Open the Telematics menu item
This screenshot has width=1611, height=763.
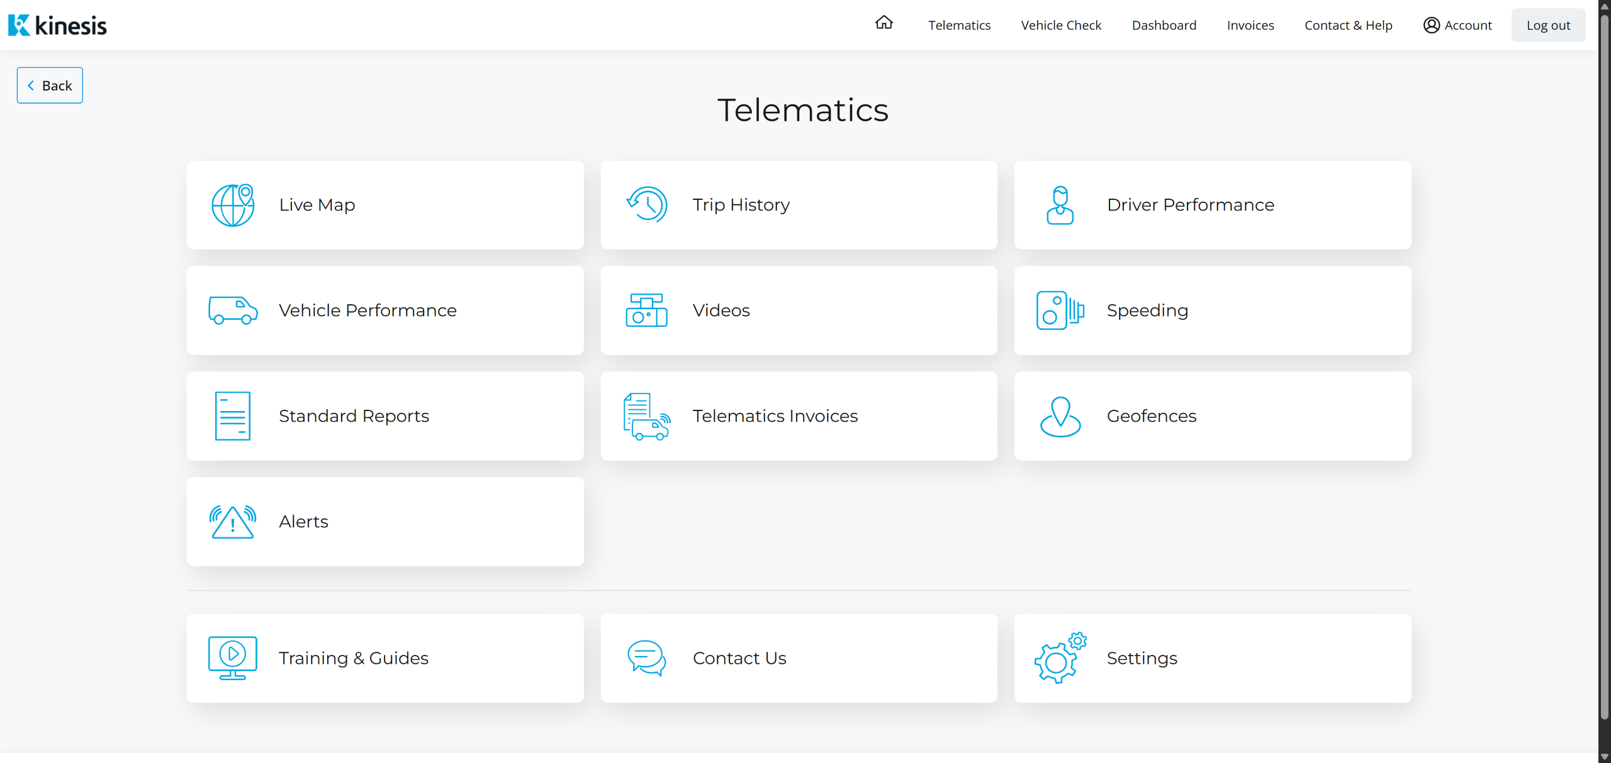(x=959, y=25)
